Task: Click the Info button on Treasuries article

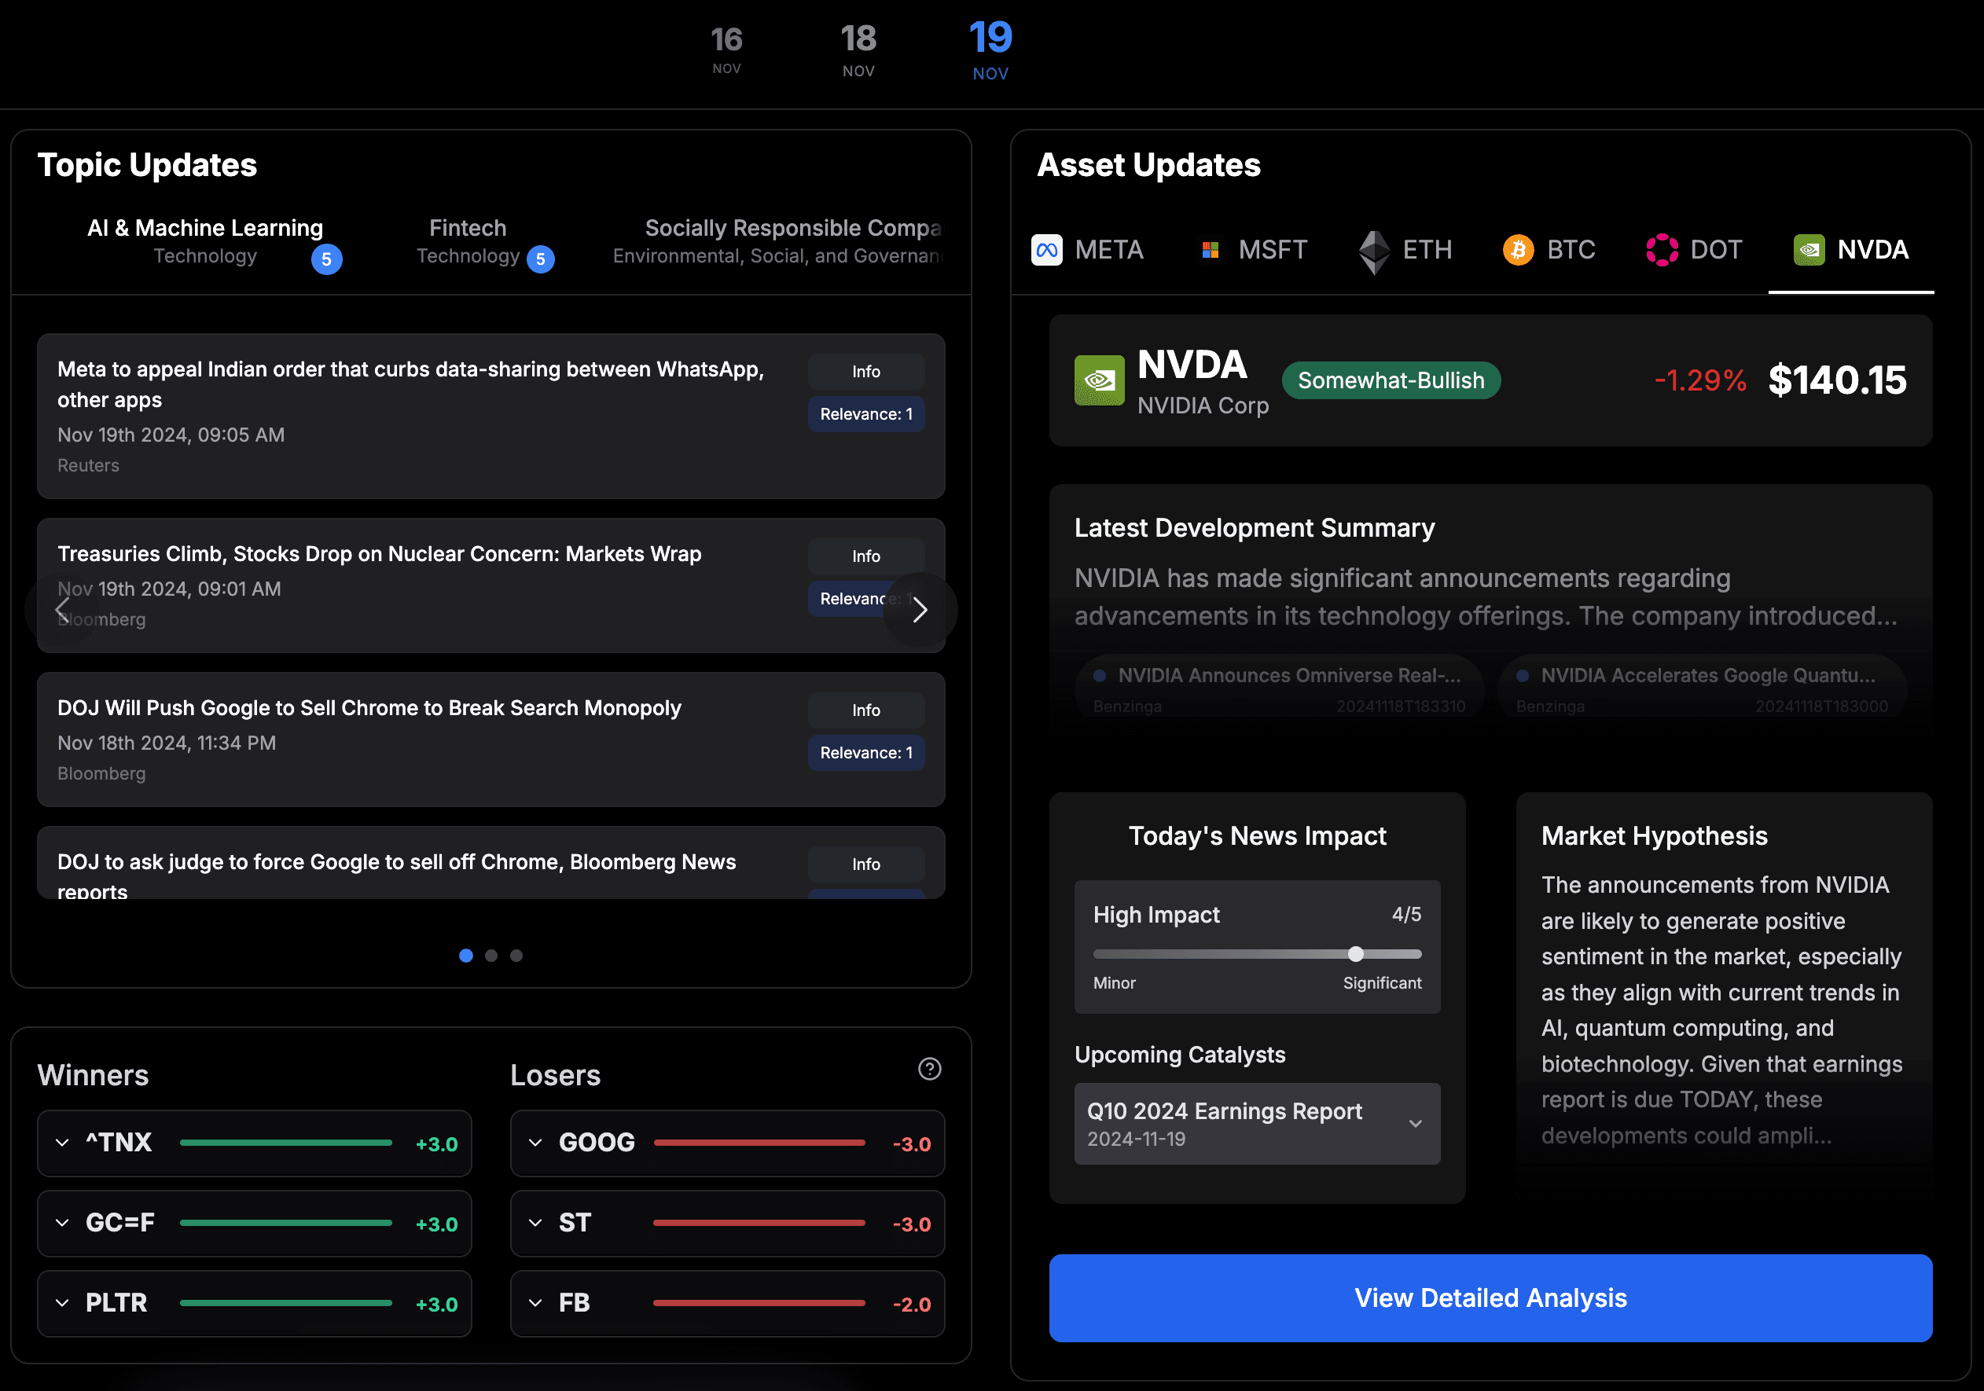Action: 865,555
